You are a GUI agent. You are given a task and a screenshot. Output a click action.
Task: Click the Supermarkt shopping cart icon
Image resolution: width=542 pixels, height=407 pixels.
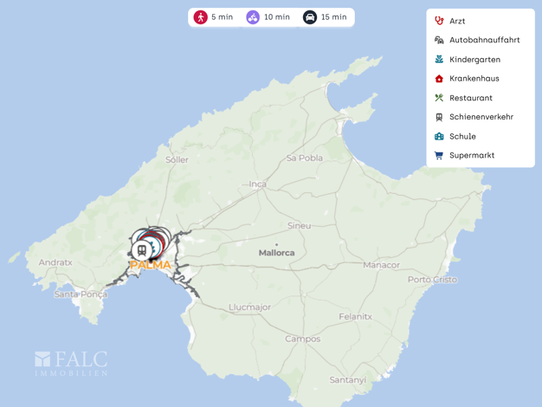(439, 156)
